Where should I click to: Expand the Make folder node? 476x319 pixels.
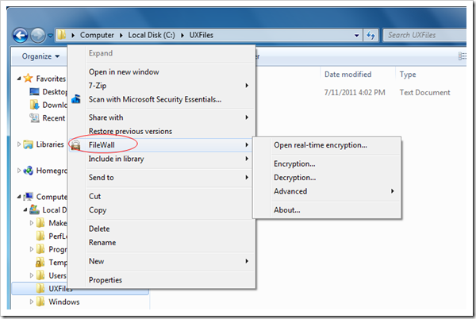click(32, 223)
